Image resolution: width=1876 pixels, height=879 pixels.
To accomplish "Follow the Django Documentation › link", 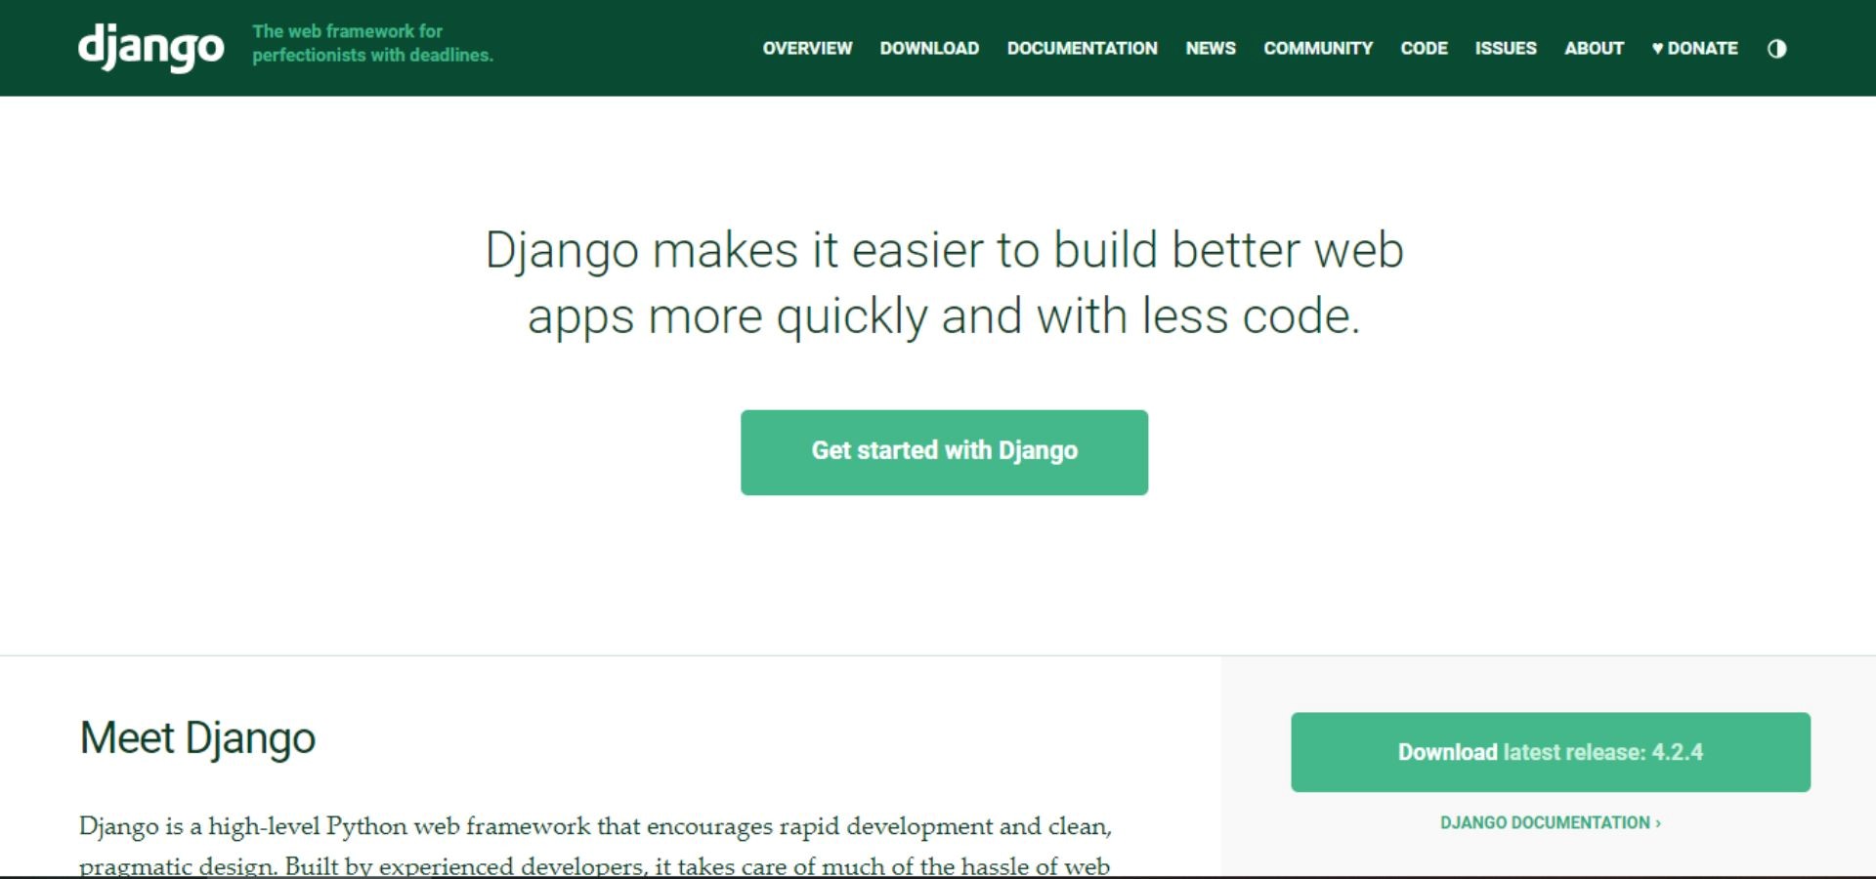I will [x=1551, y=822].
